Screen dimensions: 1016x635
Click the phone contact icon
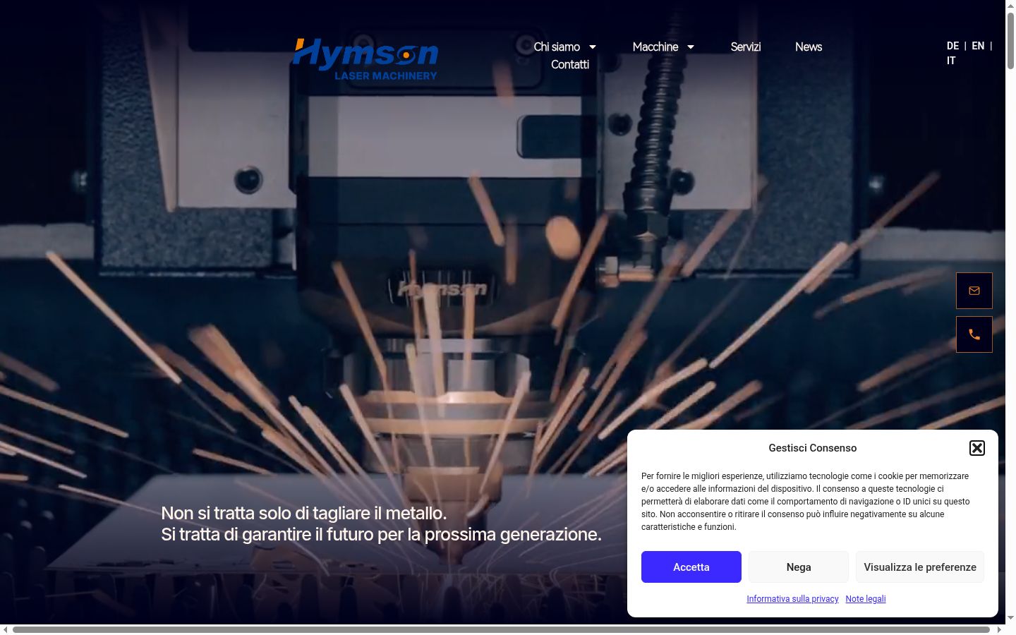pos(974,334)
